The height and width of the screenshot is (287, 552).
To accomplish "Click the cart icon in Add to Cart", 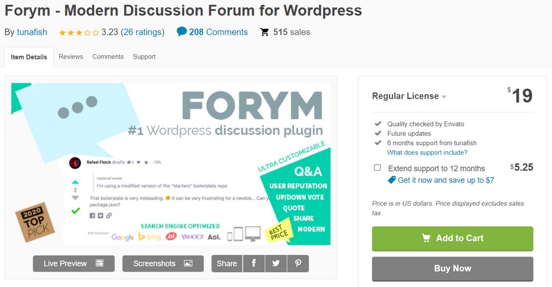I will (x=426, y=238).
